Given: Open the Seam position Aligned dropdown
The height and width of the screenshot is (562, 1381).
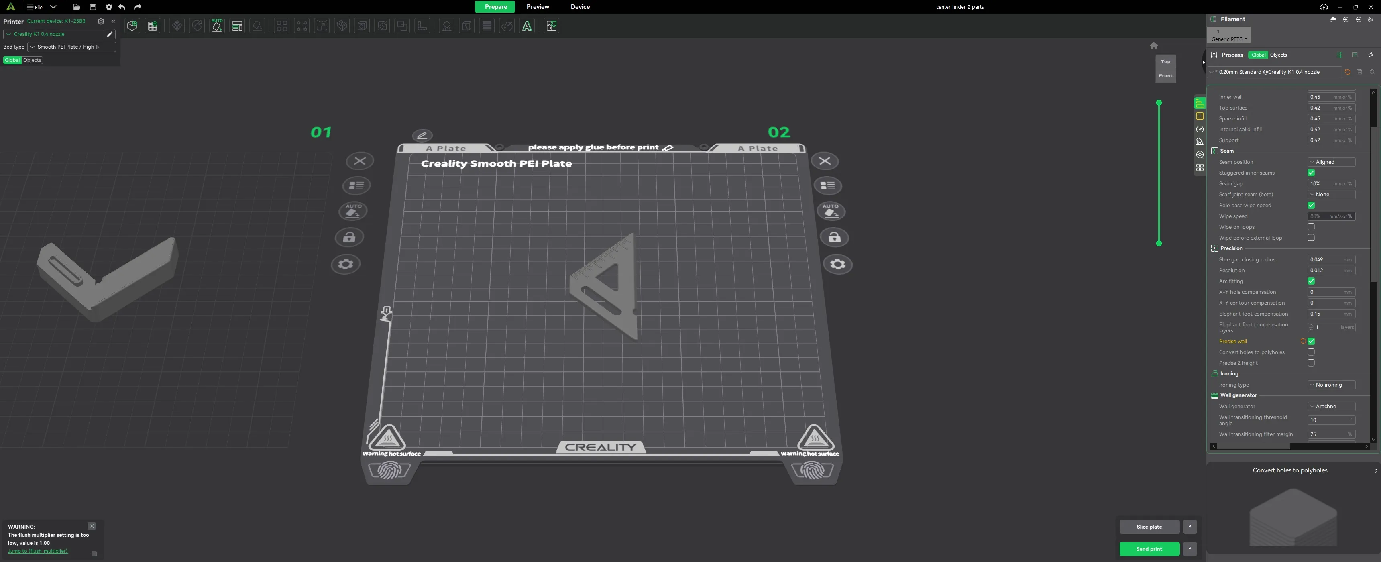Looking at the screenshot, I should point(1331,162).
